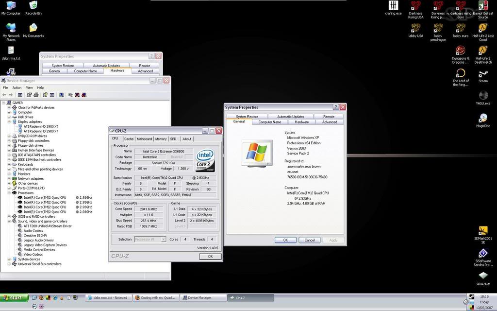497x311 pixels.
Task: Open Properties via the Device Manager toolbar icon
Action: (x=29, y=95)
